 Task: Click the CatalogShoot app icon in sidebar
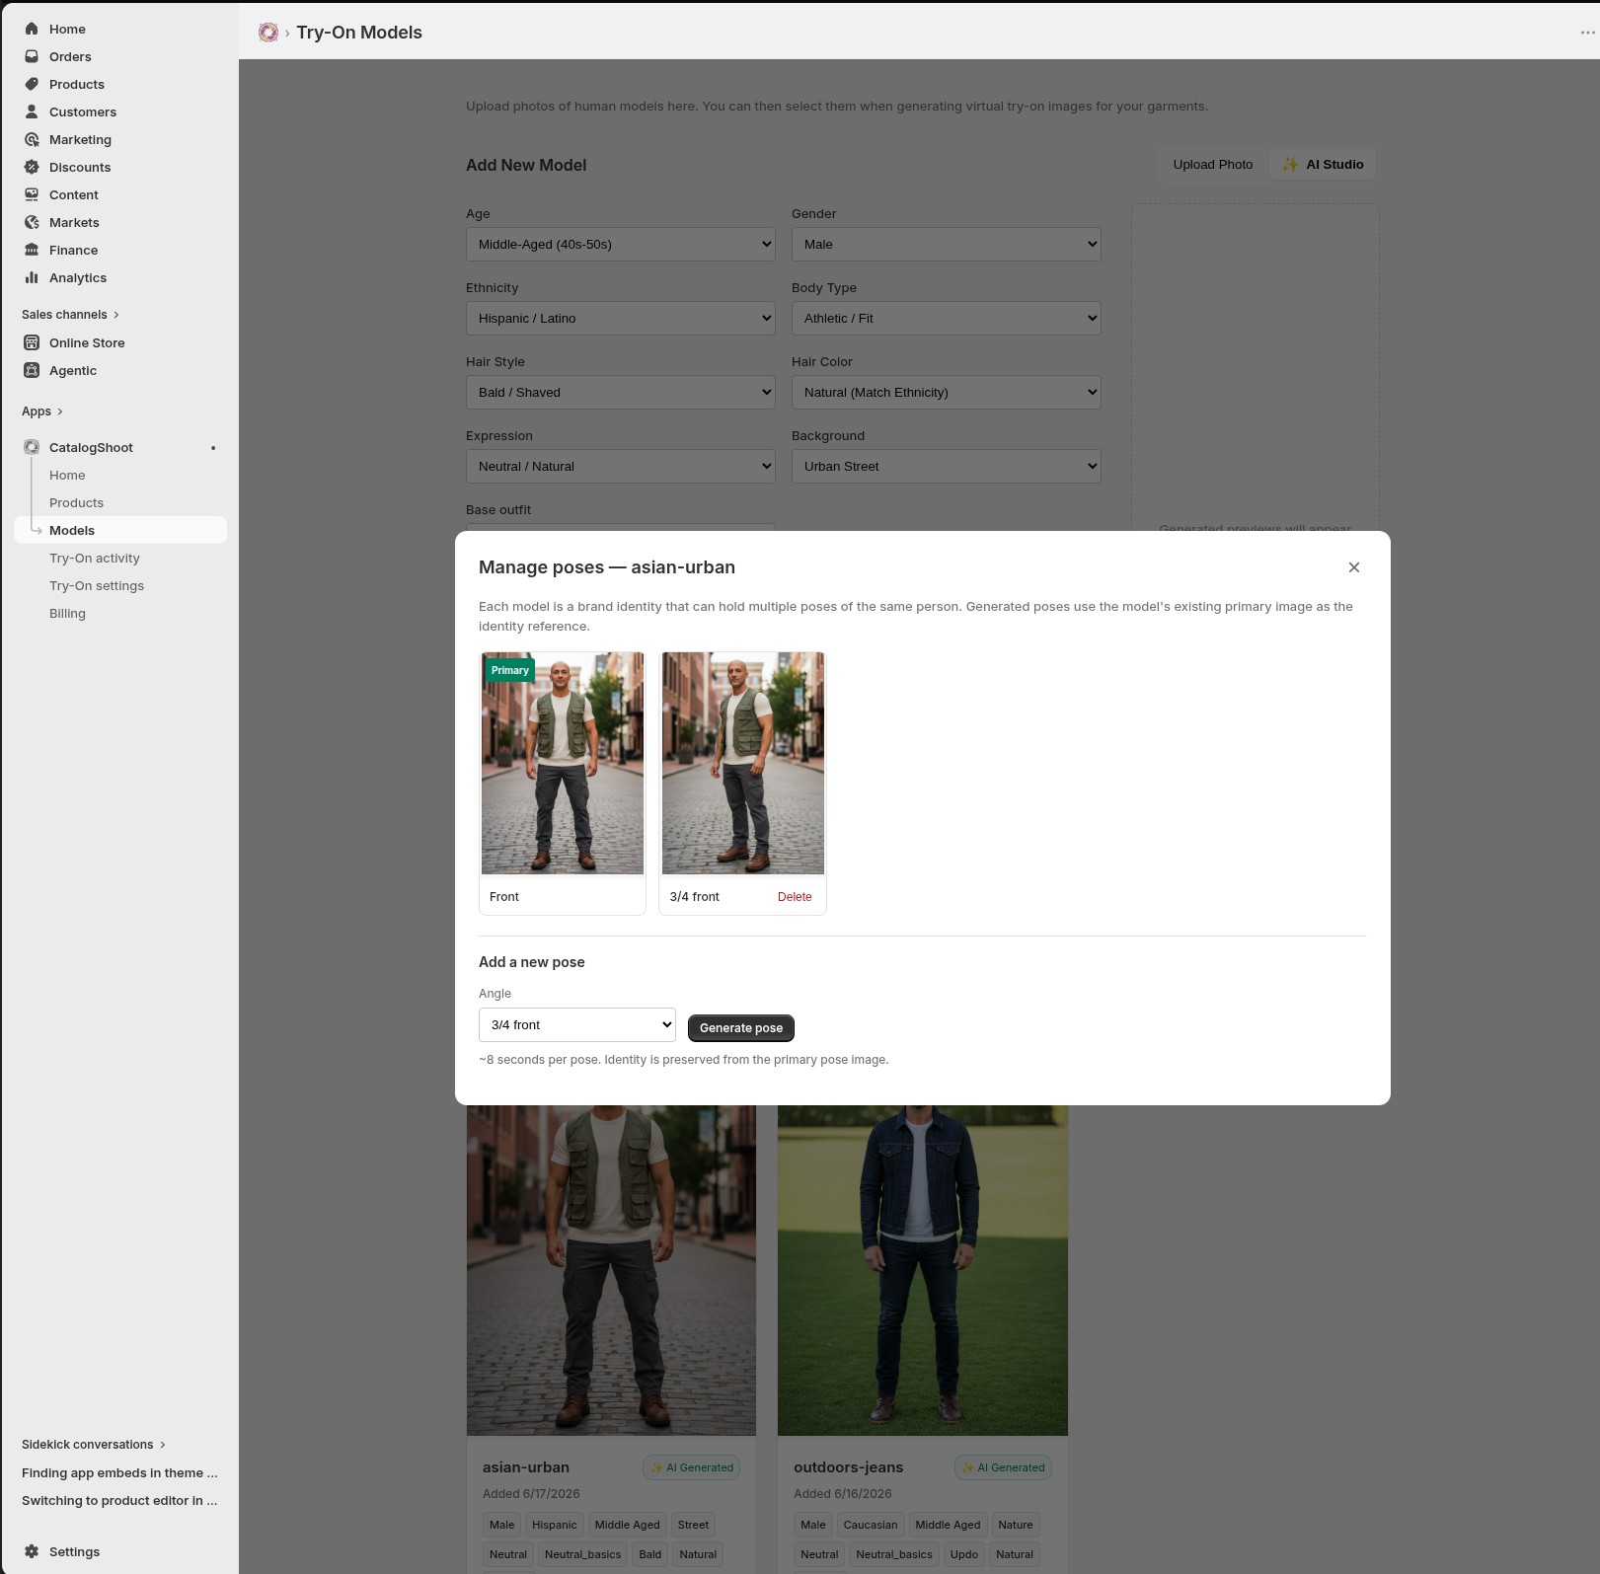pos(32,447)
